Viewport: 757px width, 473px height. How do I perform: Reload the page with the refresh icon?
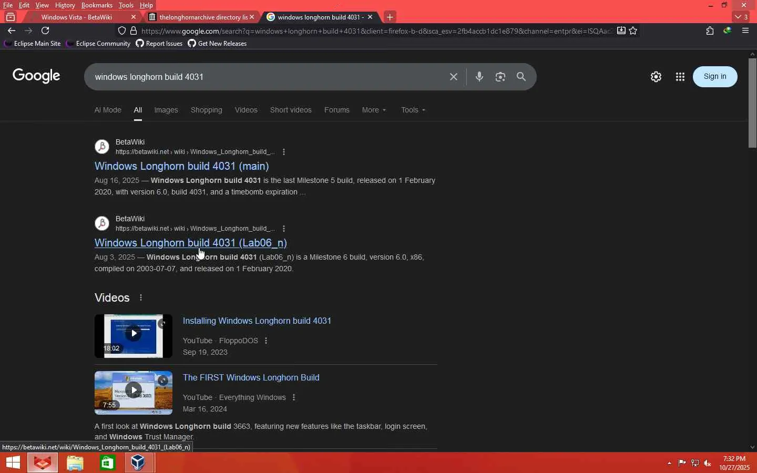[45, 30]
